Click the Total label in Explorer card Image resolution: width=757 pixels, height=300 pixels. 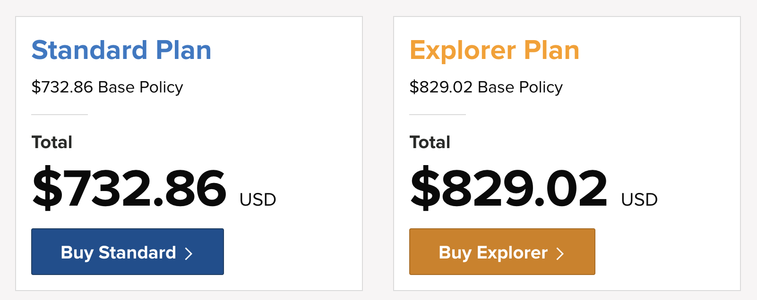430,142
